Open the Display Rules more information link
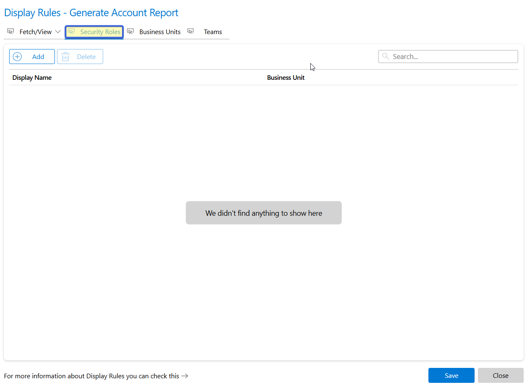 92,376
